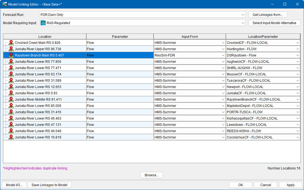Sort by the Location column header
The image size is (304, 190).
[x=45, y=36]
